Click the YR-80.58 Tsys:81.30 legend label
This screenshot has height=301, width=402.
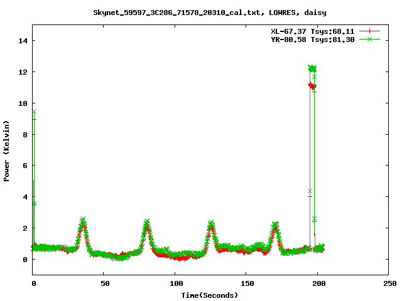tap(313, 40)
